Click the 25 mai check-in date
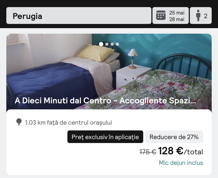The width and height of the screenshot is (218, 178). tap(177, 13)
